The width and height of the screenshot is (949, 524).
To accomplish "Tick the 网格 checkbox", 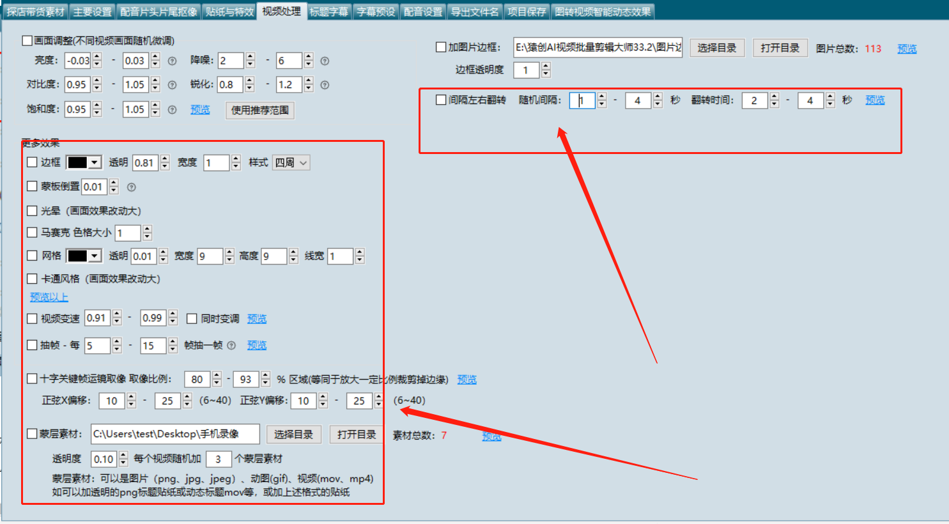I will [x=32, y=256].
